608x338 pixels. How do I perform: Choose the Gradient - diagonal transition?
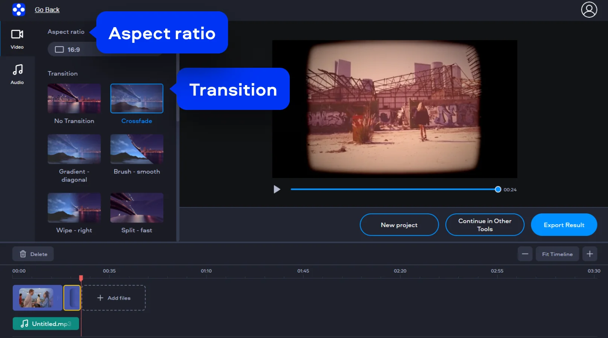pos(74,149)
